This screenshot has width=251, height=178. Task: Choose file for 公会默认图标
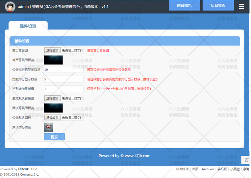pyautogui.click(x=52, y=118)
